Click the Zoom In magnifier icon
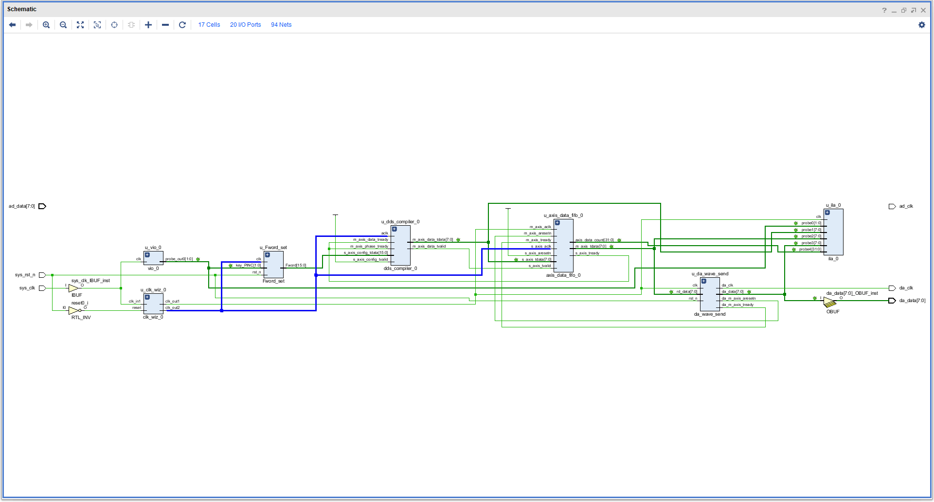The height and width of the screenshot is (502, 934). 46,25
